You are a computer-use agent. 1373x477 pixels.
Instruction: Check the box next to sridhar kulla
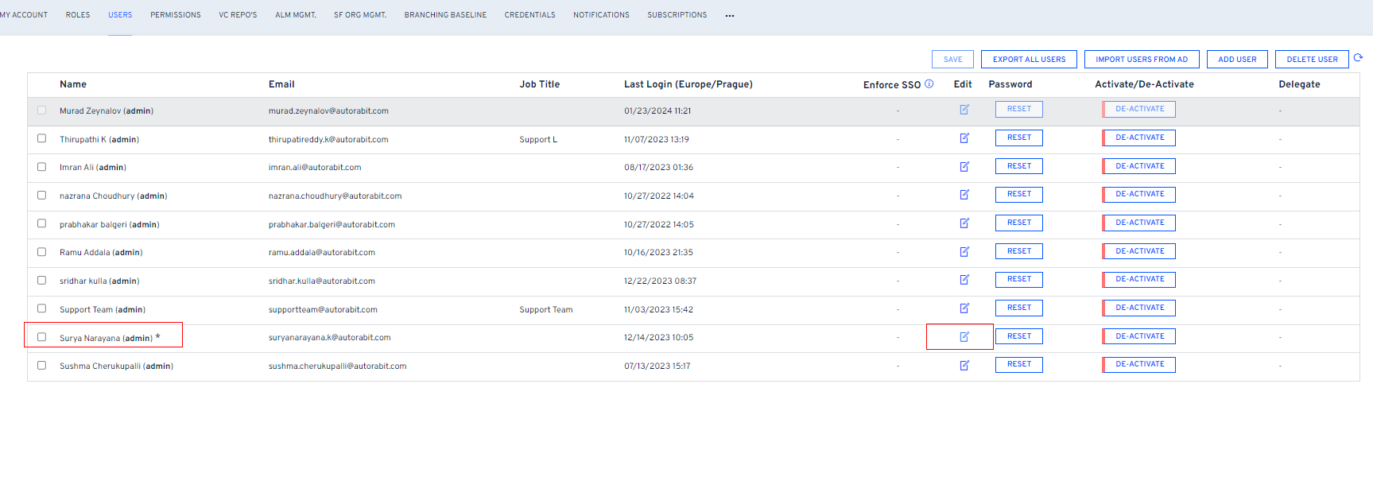tap(42, 281)
